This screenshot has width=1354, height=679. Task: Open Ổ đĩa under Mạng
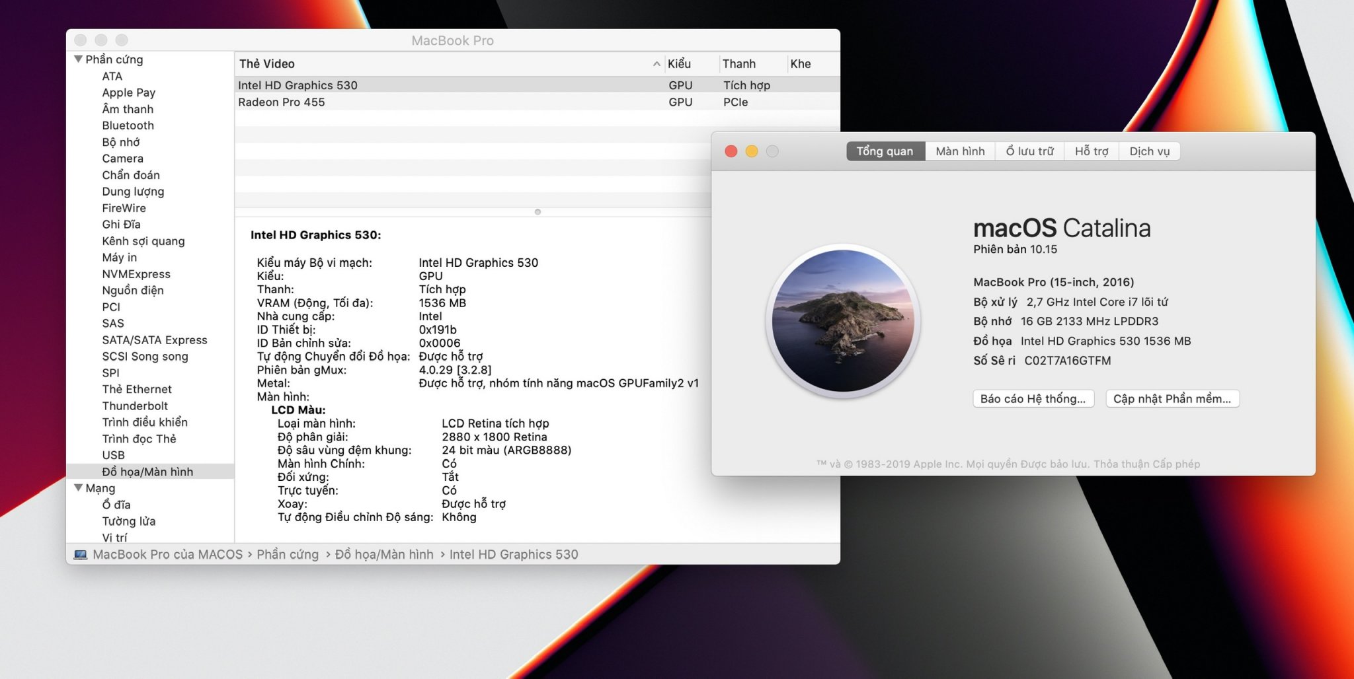(x=116, y=505)
